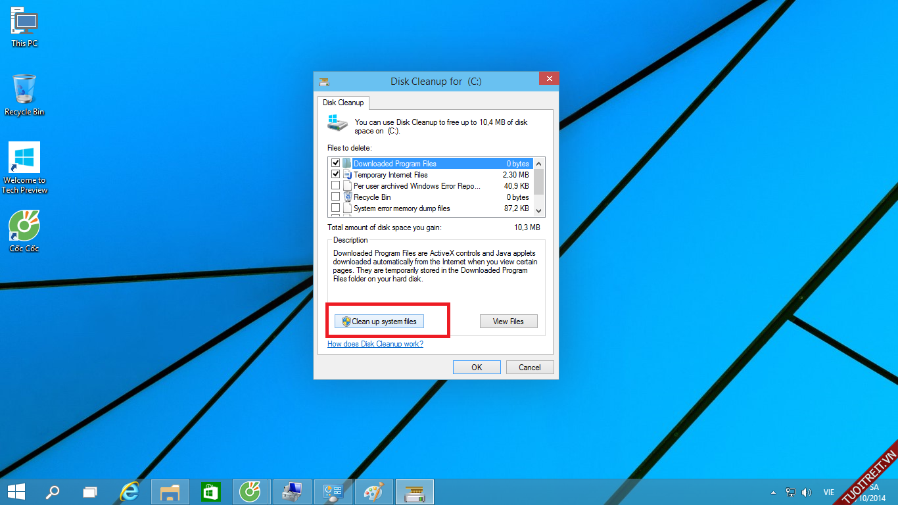Uncheck the Temporary Internet Files checkbox
This screenshot has width=898, height=505.
coord(336,174)
